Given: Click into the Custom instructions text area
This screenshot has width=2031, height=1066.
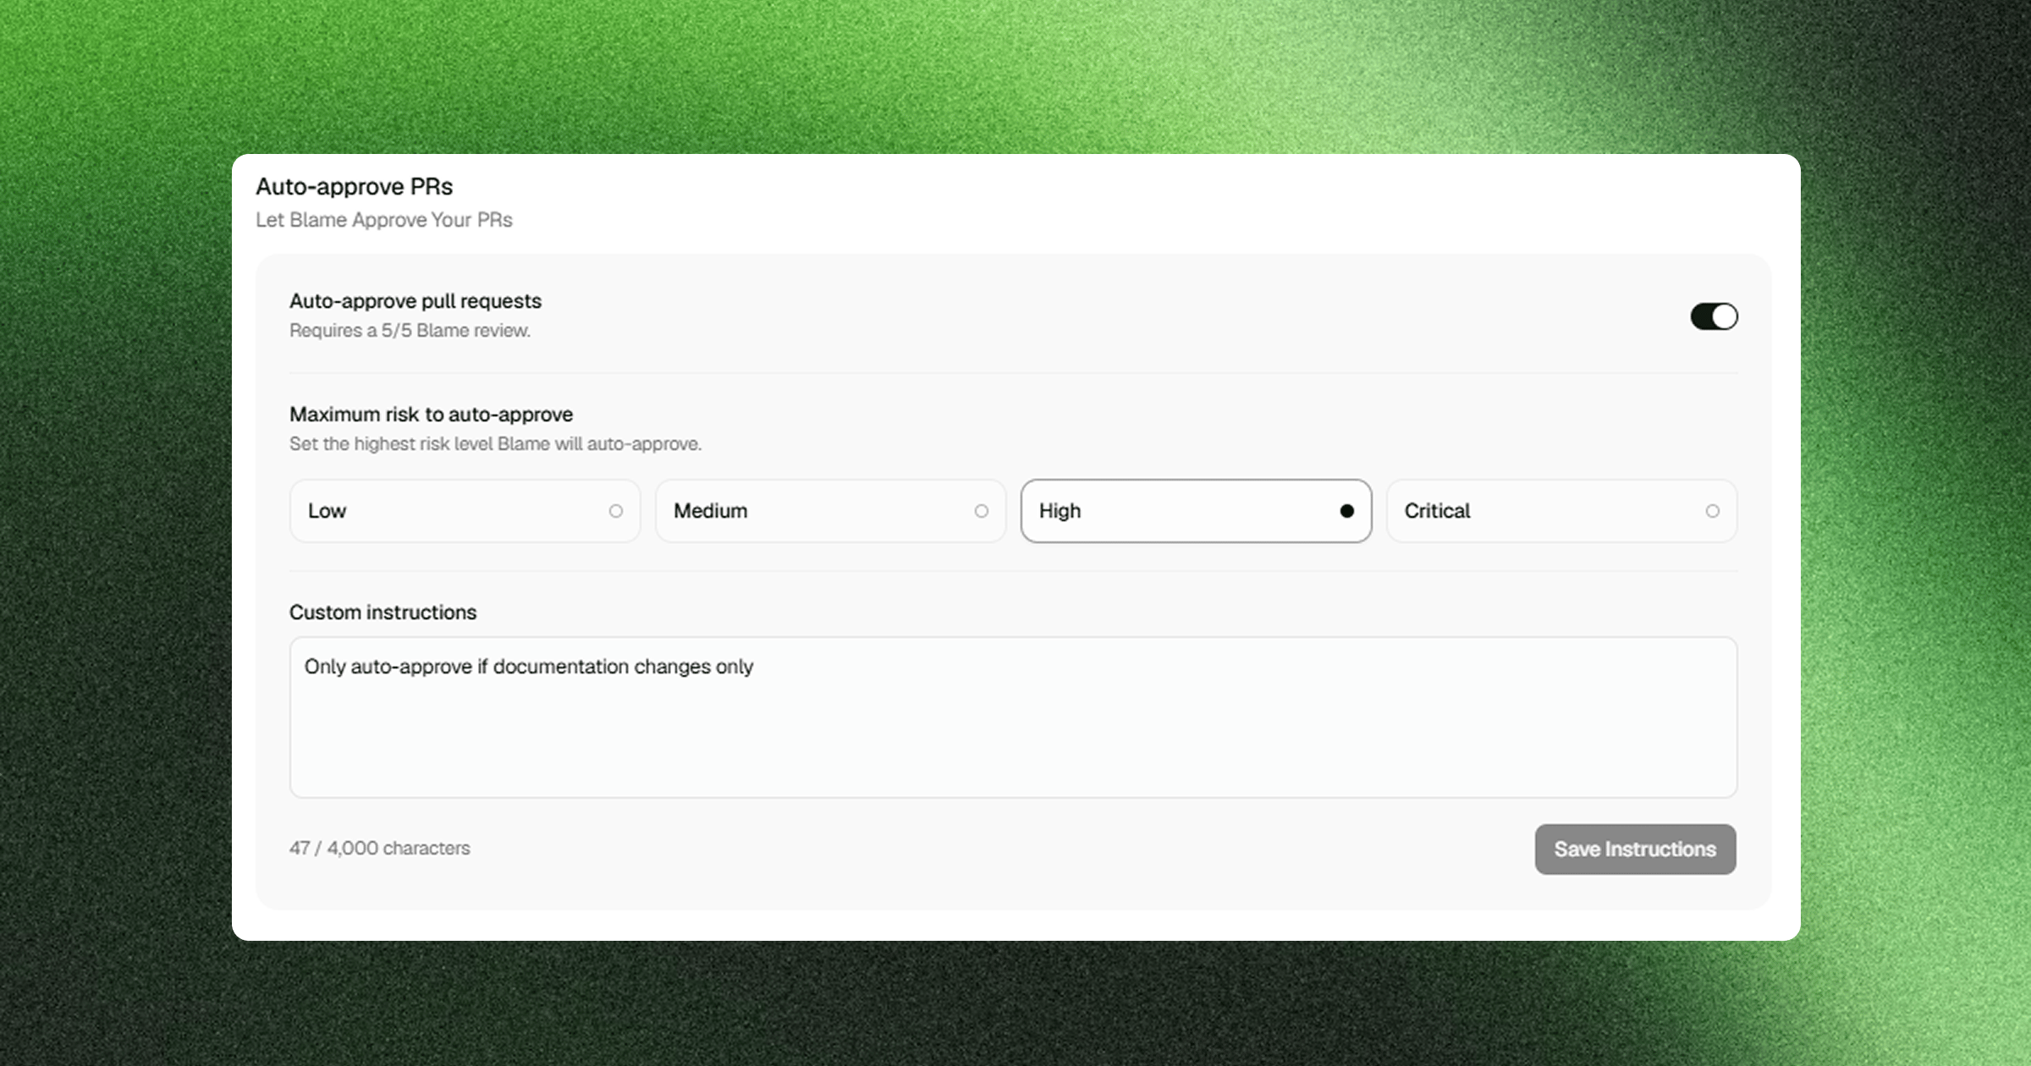Looking at the screenshot, I should (1013, 717).
